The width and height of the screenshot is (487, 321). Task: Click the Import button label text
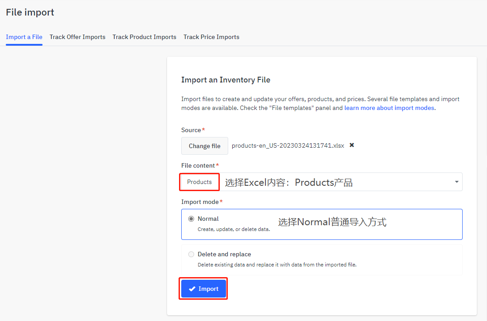tap(208, 289)
